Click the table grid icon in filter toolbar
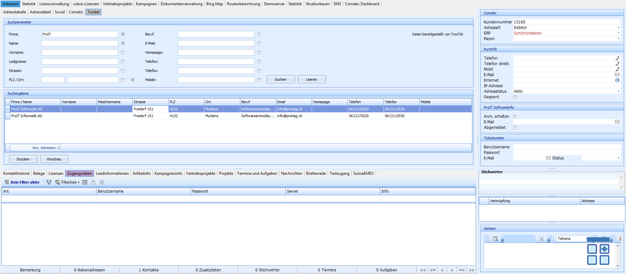This screenshot has width=626, height=274. (x=85, y=182)
